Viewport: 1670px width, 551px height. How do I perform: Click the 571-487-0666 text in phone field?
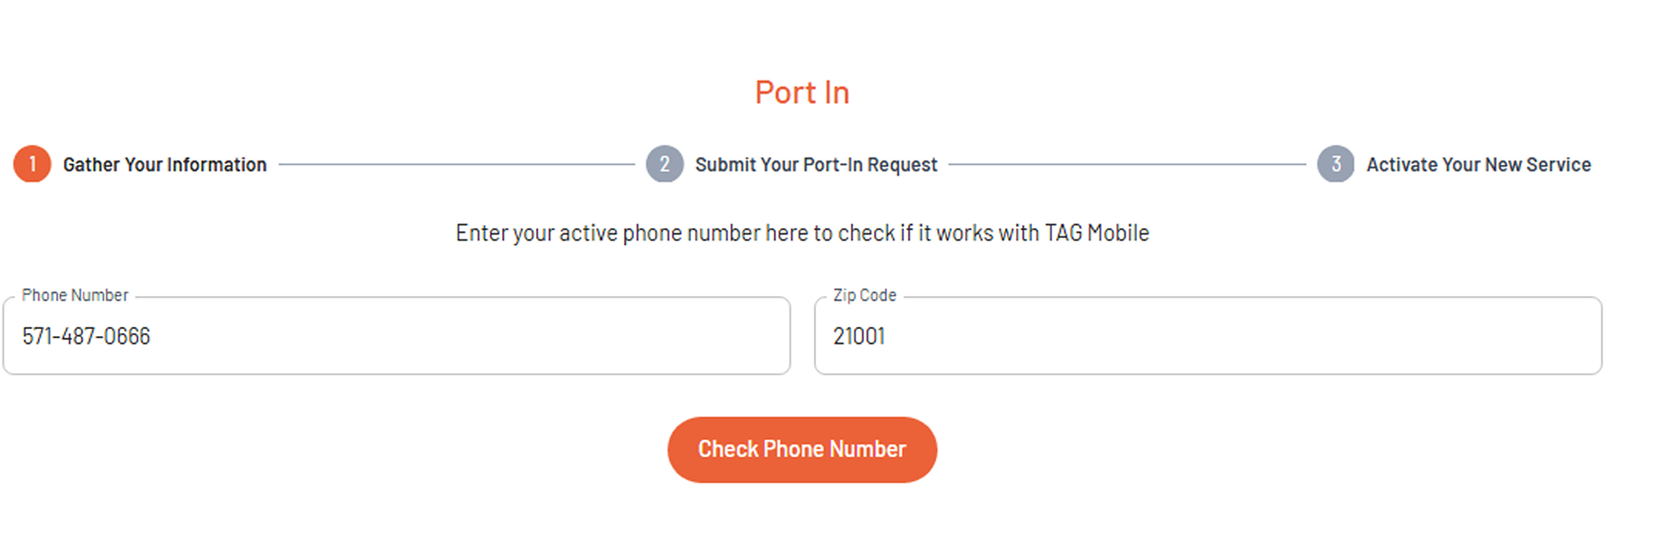click(x=86, y=336)
